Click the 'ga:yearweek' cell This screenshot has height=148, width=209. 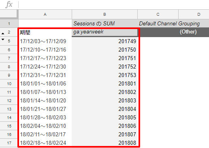(104, 32)
